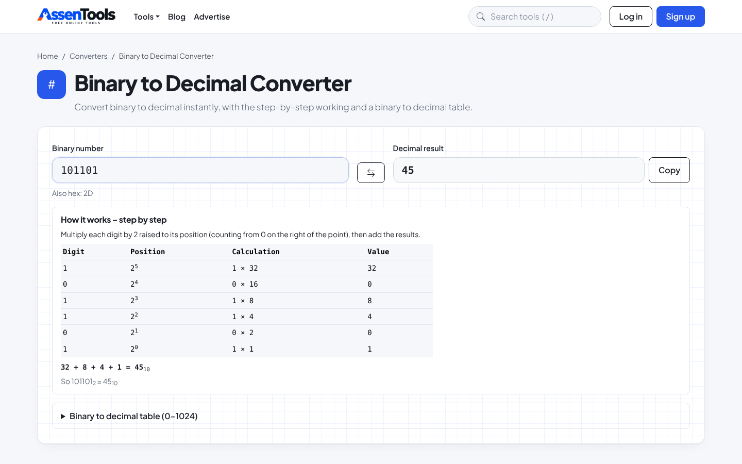Viewport: 742px width, 464px height.
Task: Click the AssenTools logo
Action: (x=76, y=16)
